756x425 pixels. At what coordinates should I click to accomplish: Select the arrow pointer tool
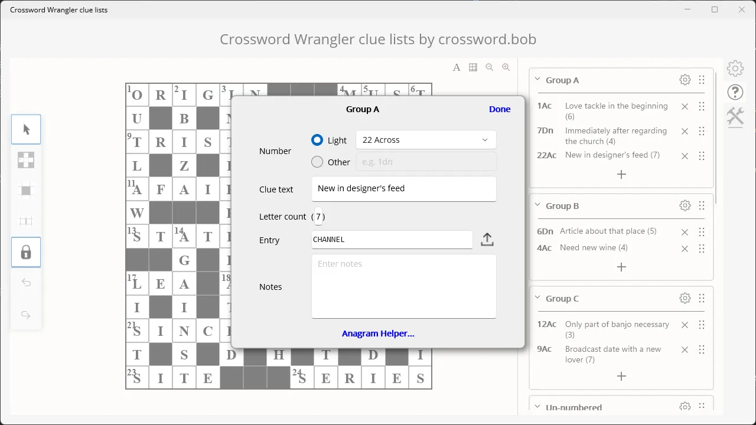click(26, 129)
